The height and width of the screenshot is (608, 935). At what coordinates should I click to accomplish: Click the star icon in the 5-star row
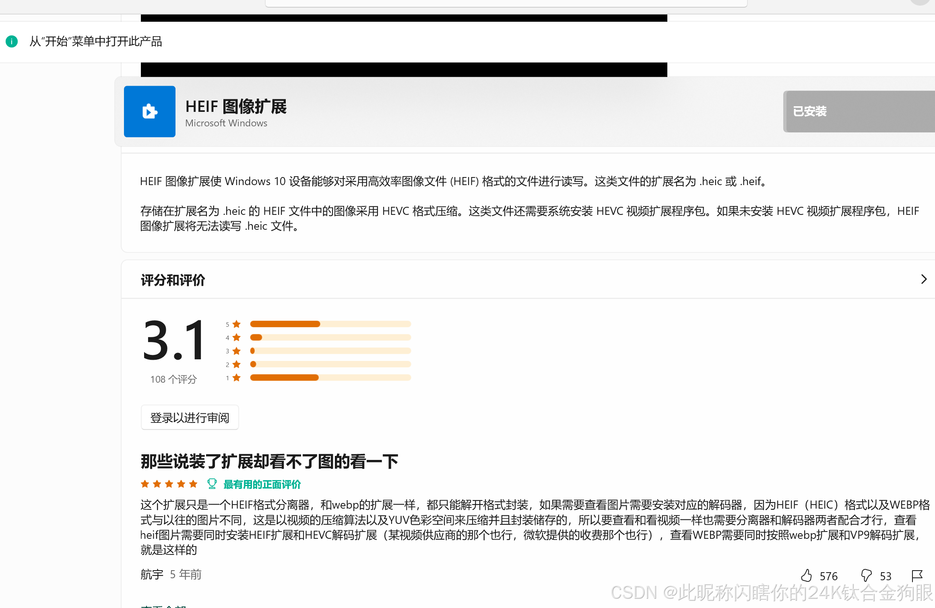pos(237,324)
